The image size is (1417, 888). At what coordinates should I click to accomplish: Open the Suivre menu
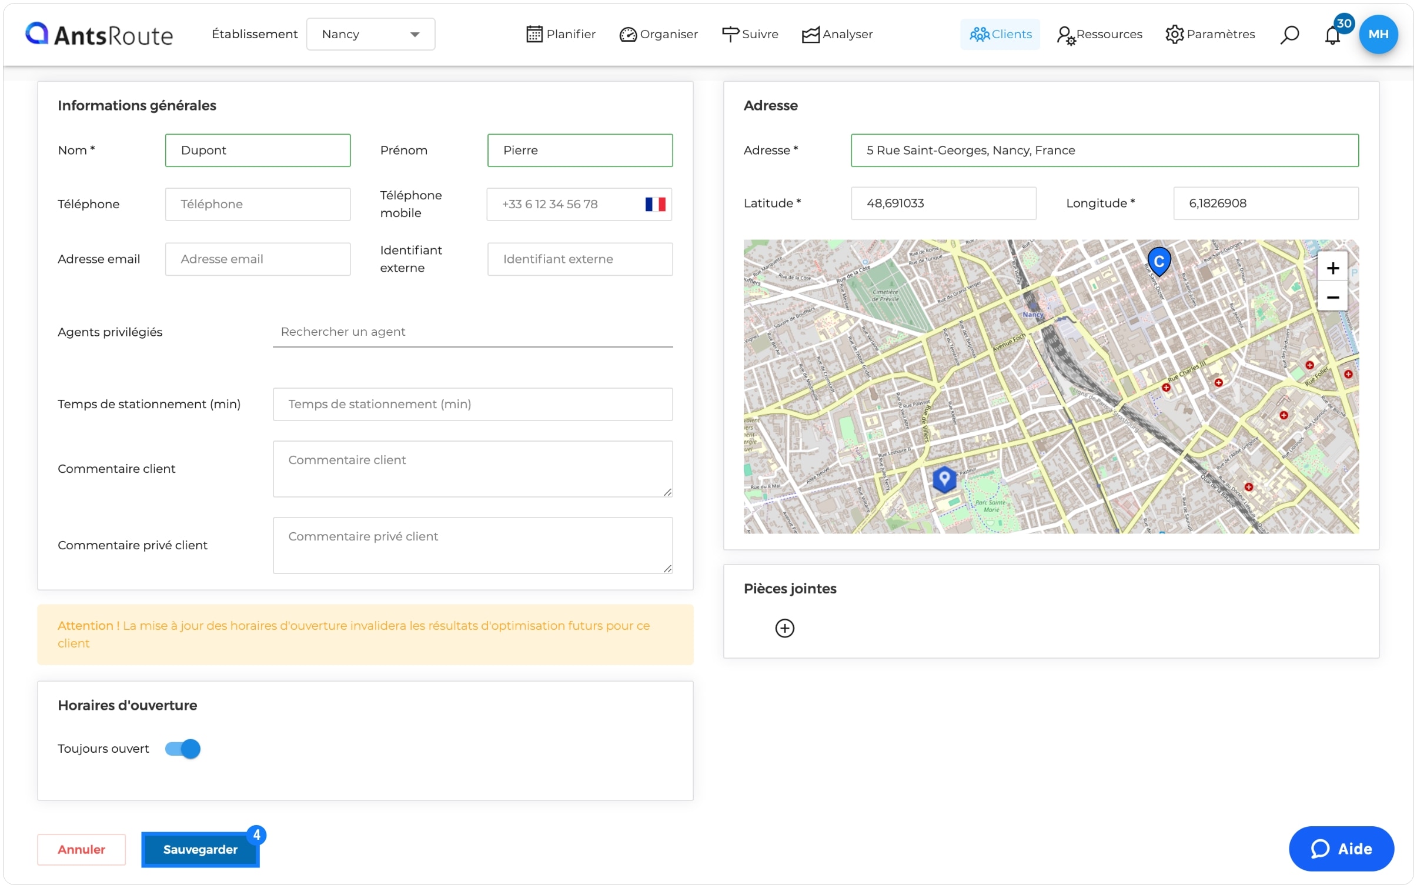click(x=750, y=34)
